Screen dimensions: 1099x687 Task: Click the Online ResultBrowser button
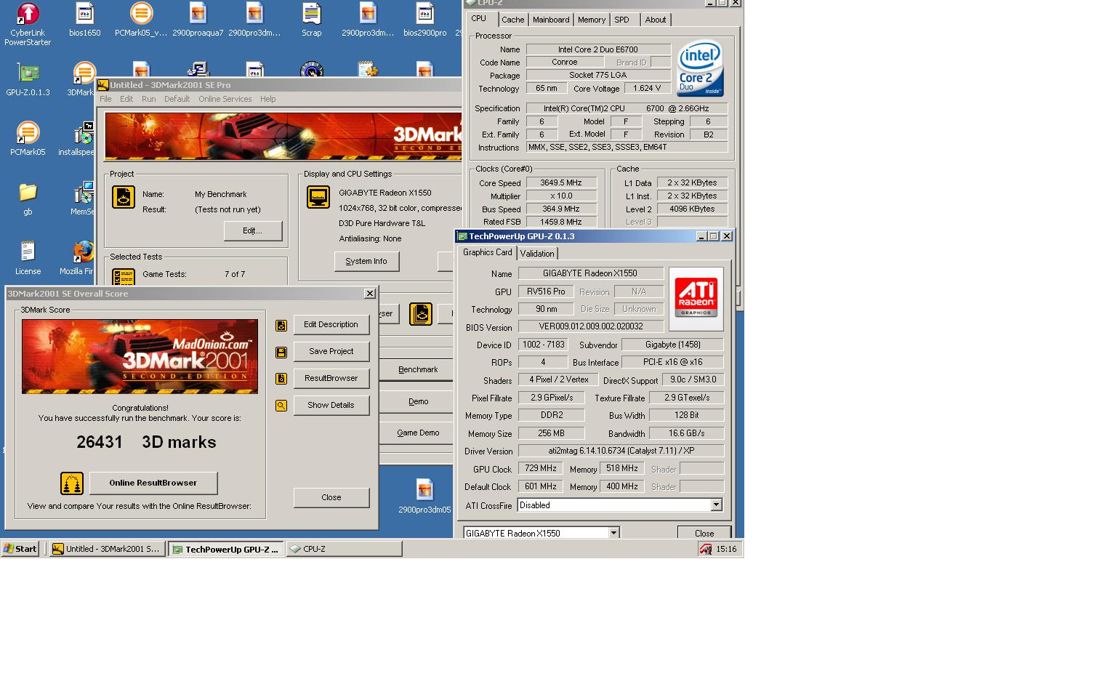point(153,483)
